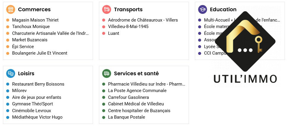
Task: Click Restaurant Berry Boissons listing
Action: (38, 84)
